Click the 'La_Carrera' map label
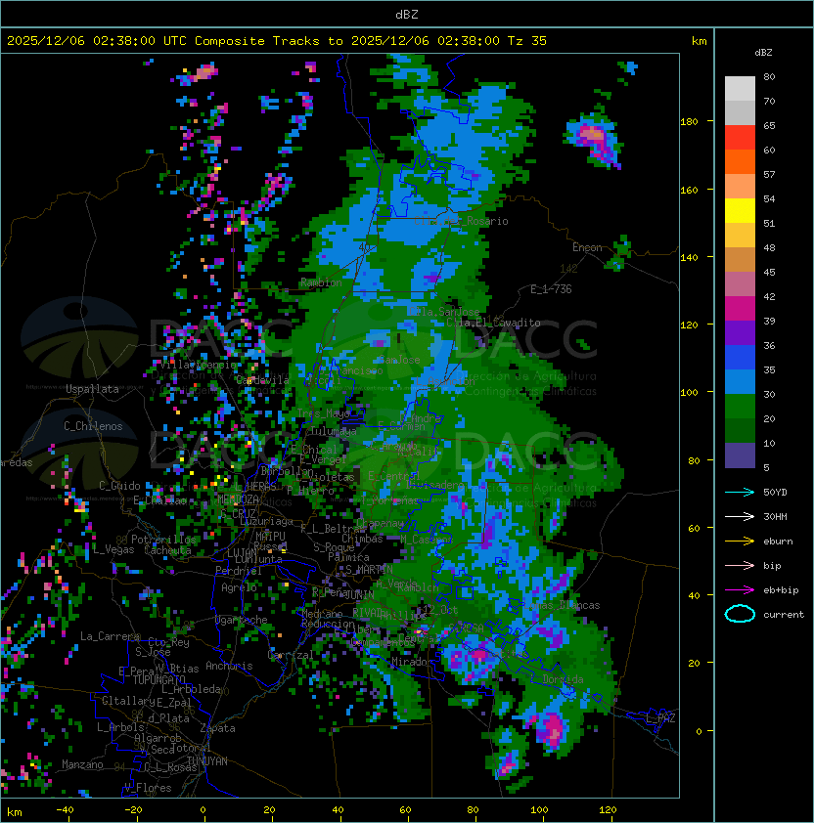Screen dimensions: 814x823 coord(111,636)
